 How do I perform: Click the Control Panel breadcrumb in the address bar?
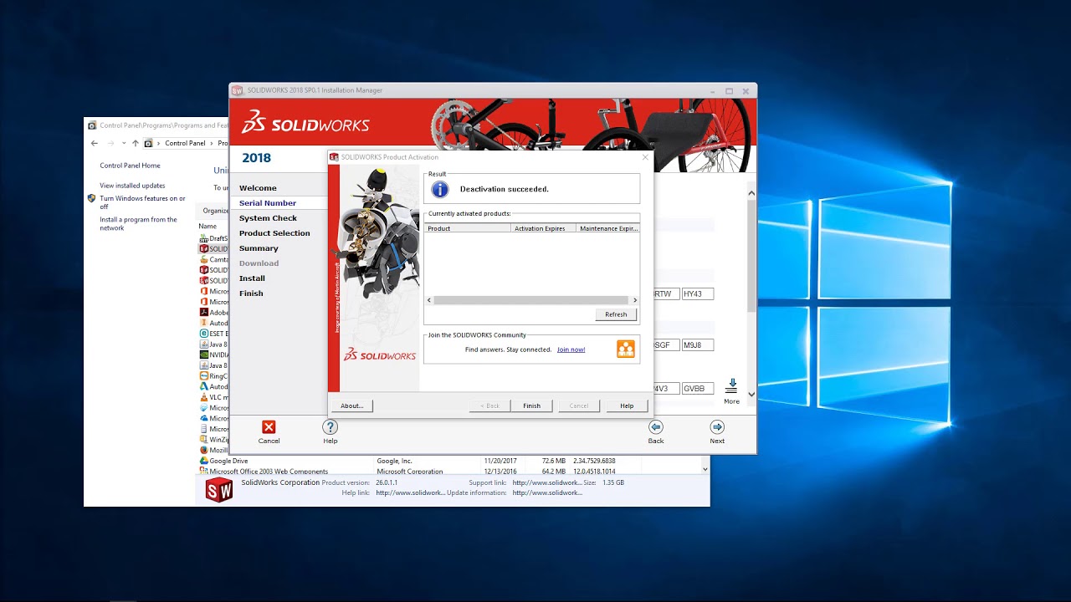[185, 143]
